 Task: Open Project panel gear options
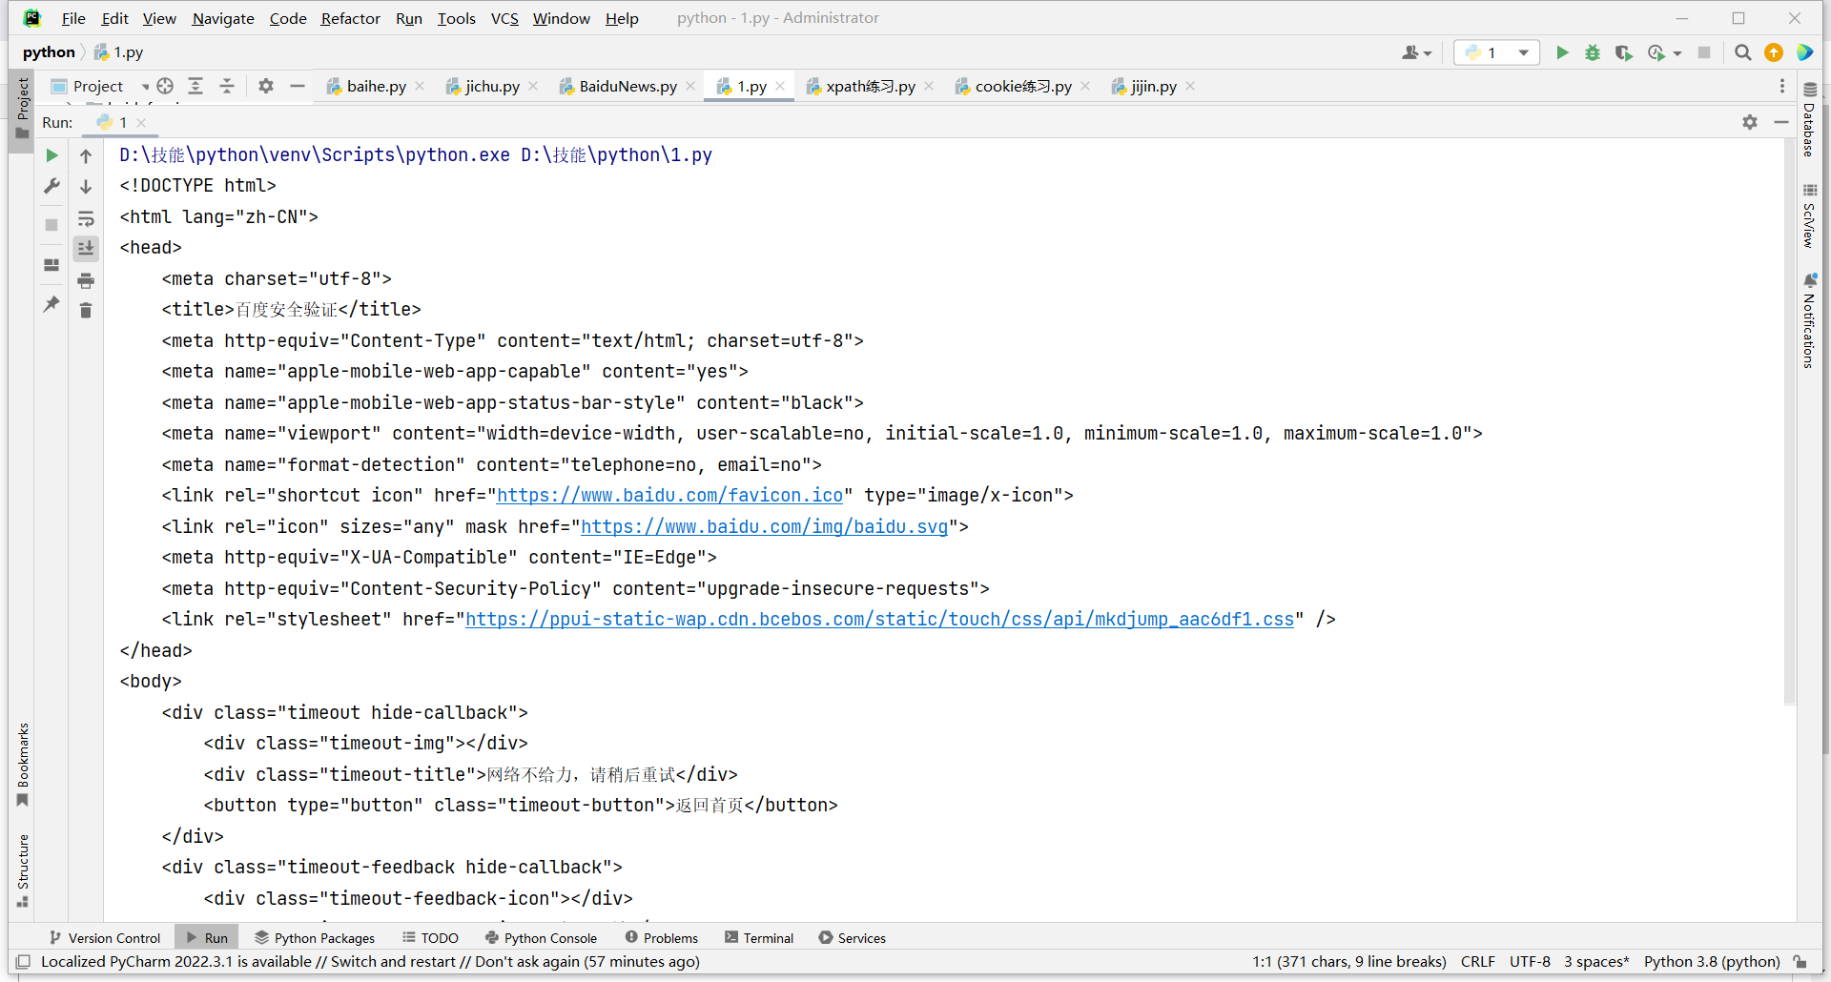[x=266, y=86]
